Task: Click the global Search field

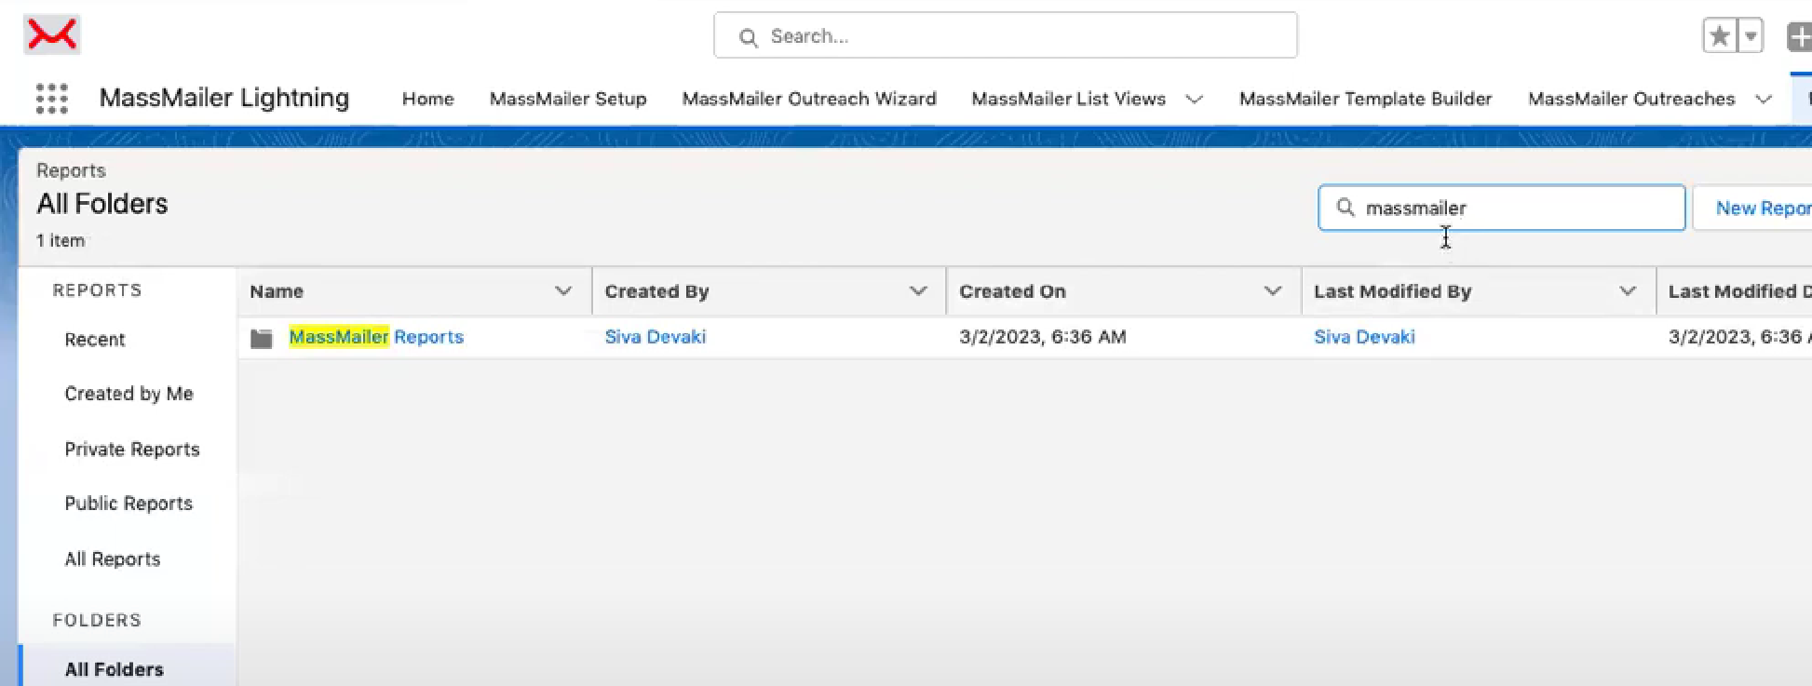Action: point(1006,35)
